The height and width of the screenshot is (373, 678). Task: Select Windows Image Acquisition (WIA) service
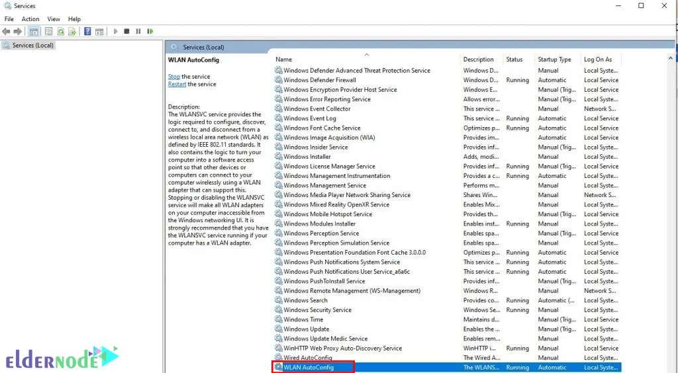point(447,138)
